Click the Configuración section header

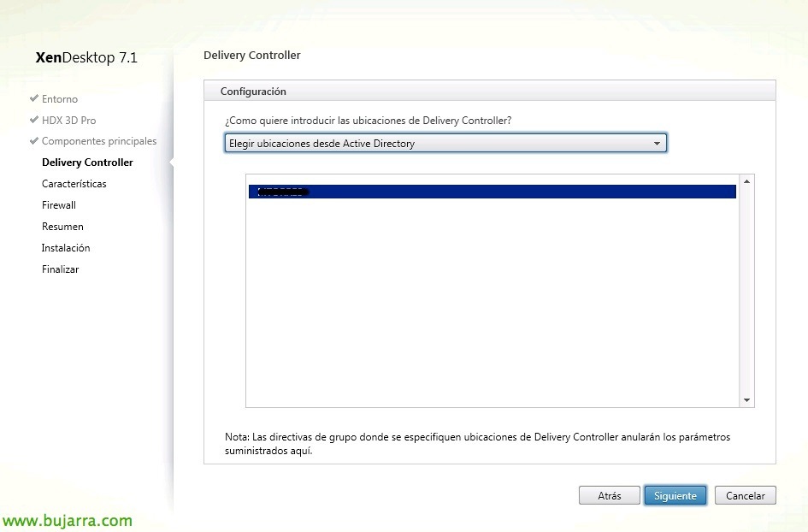tap(490, 91)
